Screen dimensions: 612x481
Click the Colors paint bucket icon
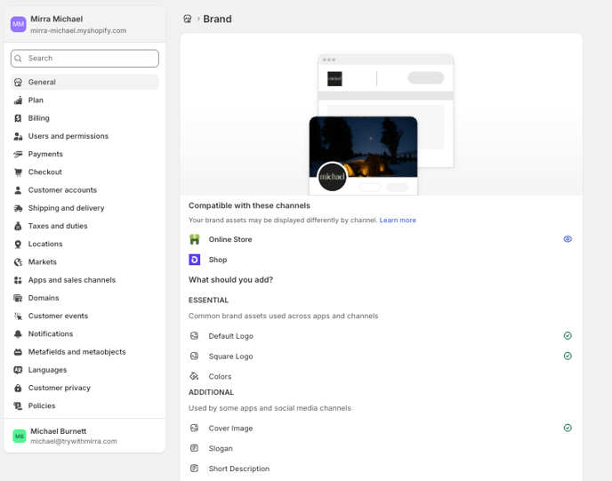tap(194, 376)
